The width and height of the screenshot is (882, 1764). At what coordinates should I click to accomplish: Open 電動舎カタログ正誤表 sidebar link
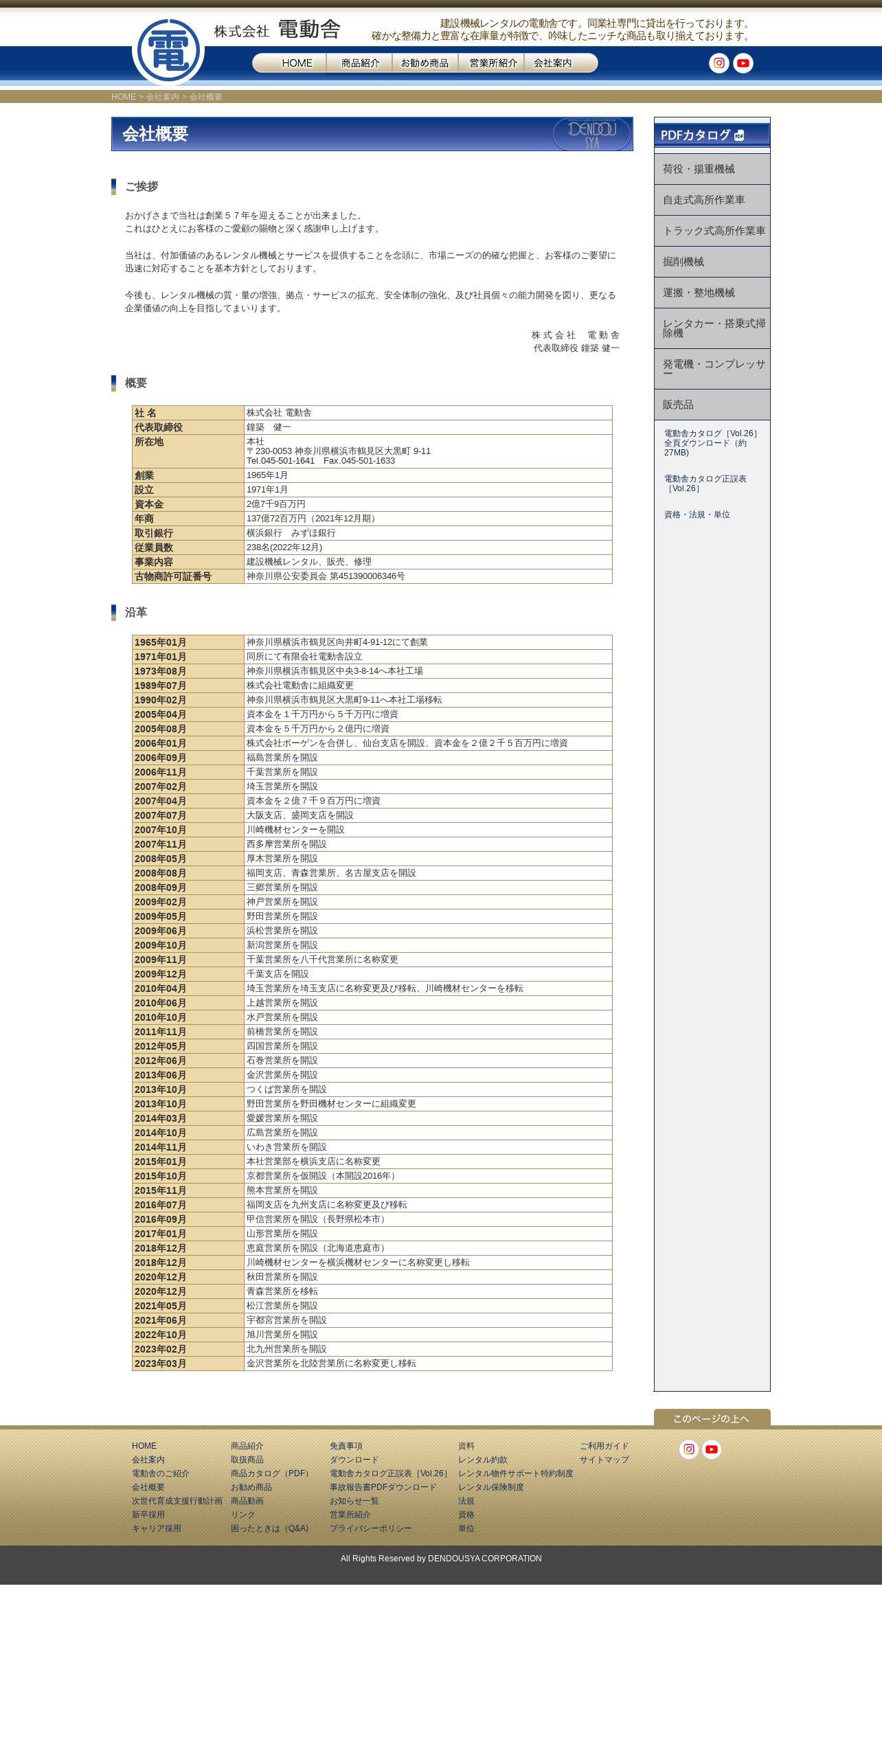click(x=705, y=484)
